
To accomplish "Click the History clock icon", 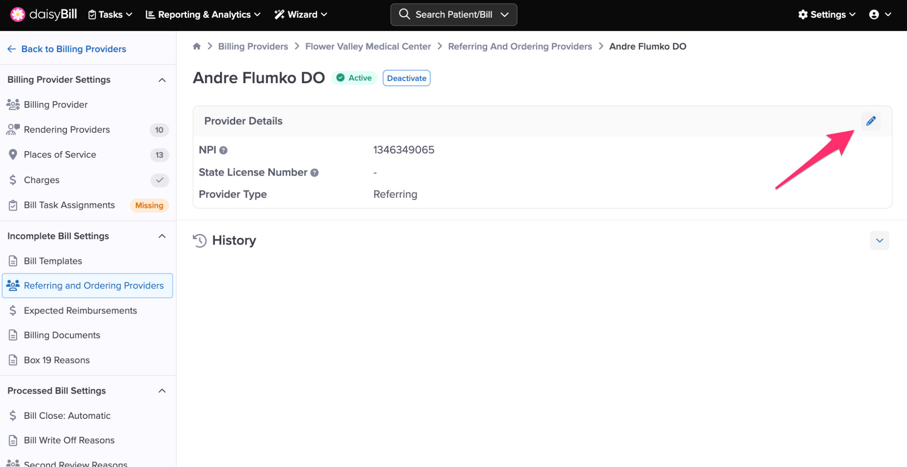I will coord(200,241).
